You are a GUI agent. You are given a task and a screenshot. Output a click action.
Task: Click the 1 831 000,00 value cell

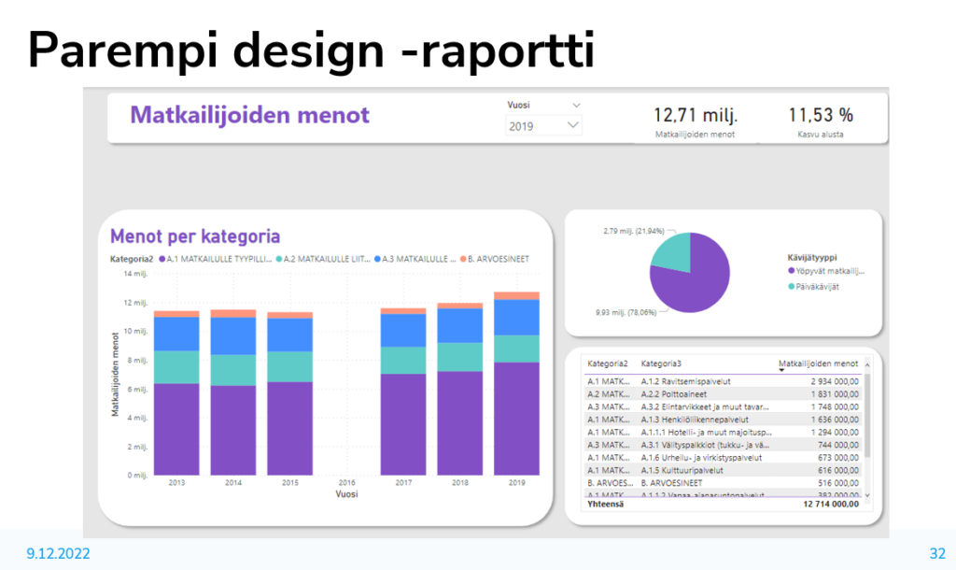pos(835,393)
